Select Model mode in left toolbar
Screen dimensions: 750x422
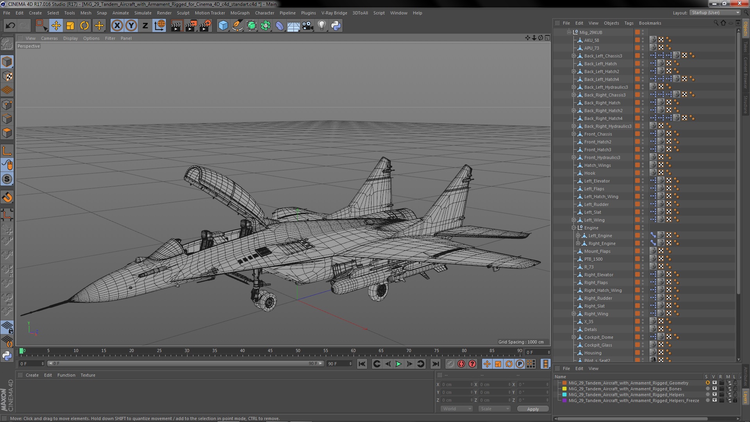click(x=7, y=62)
